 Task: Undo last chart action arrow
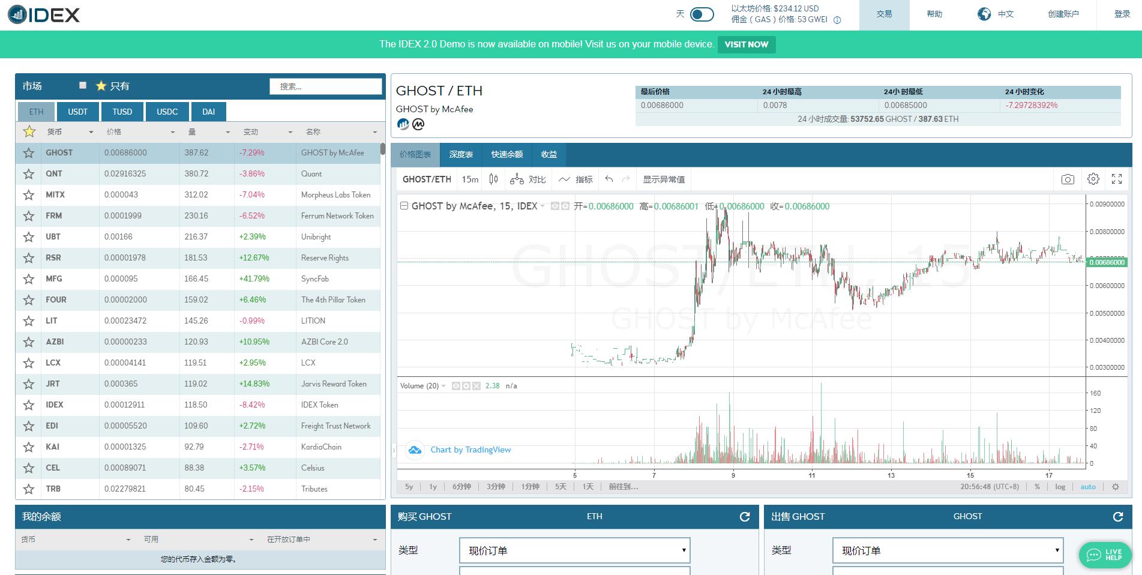[609, 179]
